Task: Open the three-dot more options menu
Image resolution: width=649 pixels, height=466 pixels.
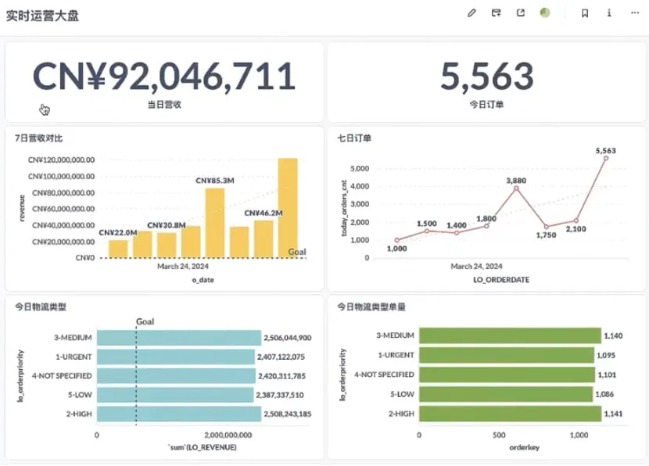Action: pyautogui.click(x=634, y=13)
